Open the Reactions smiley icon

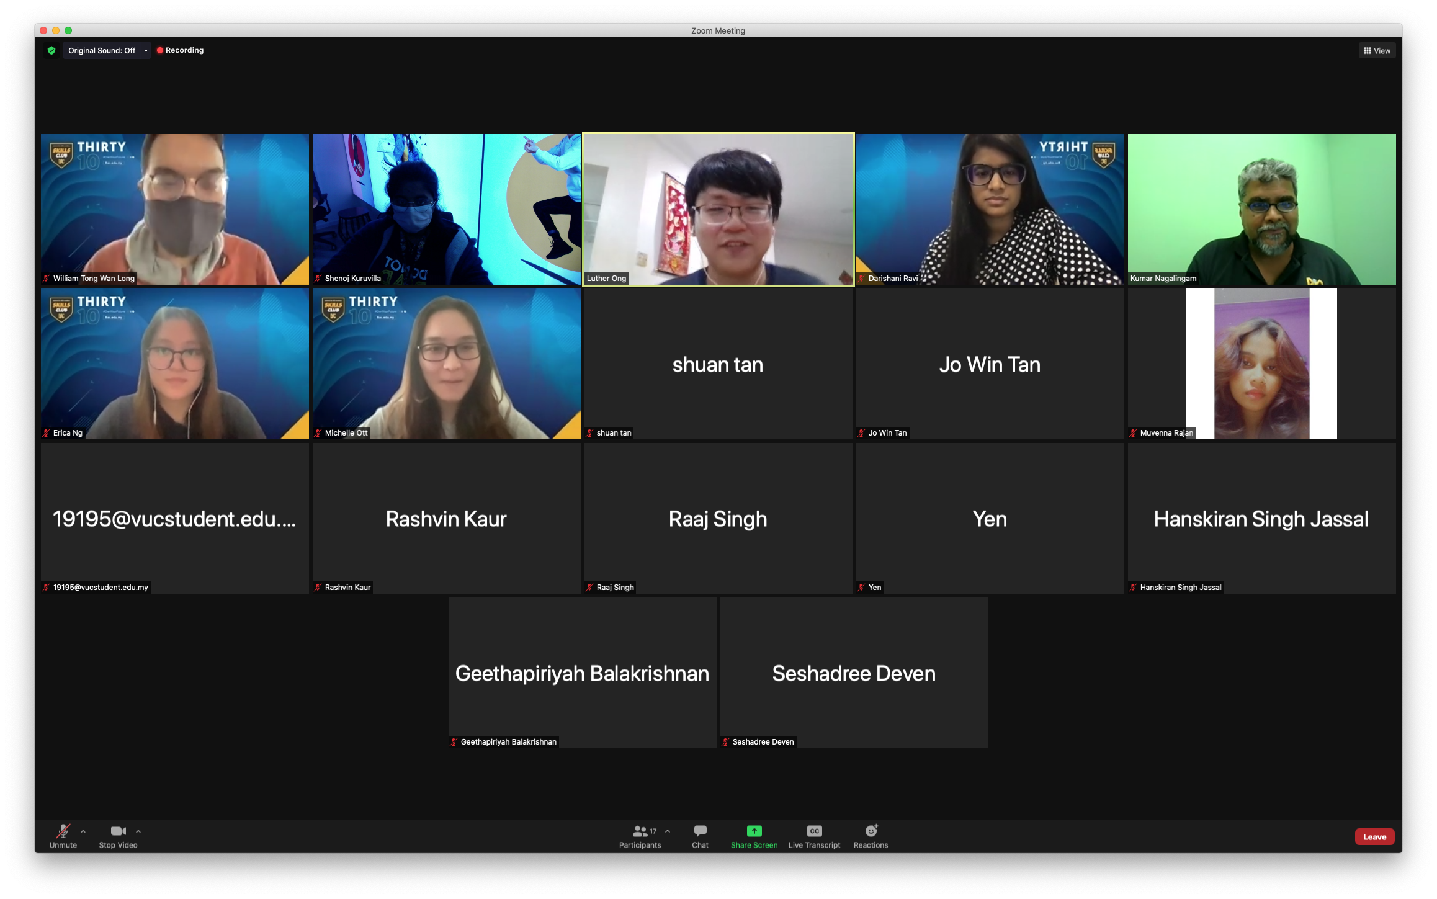[871, 831]
